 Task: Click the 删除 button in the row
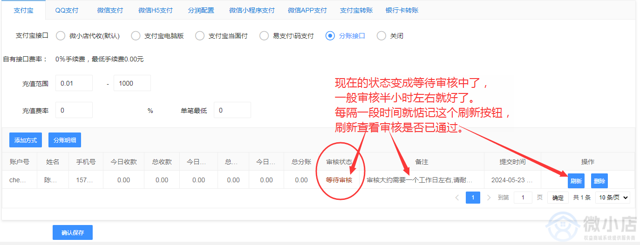pos(599,181)
